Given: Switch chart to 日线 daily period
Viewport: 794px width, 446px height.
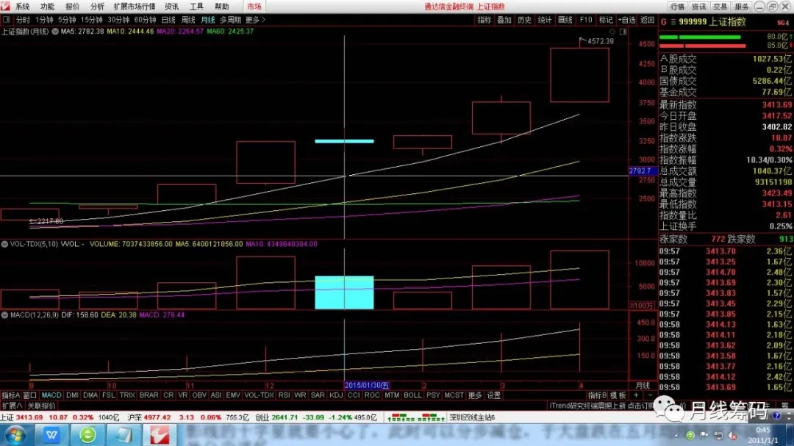Looking at the screenshot, I should coord(168,20).
